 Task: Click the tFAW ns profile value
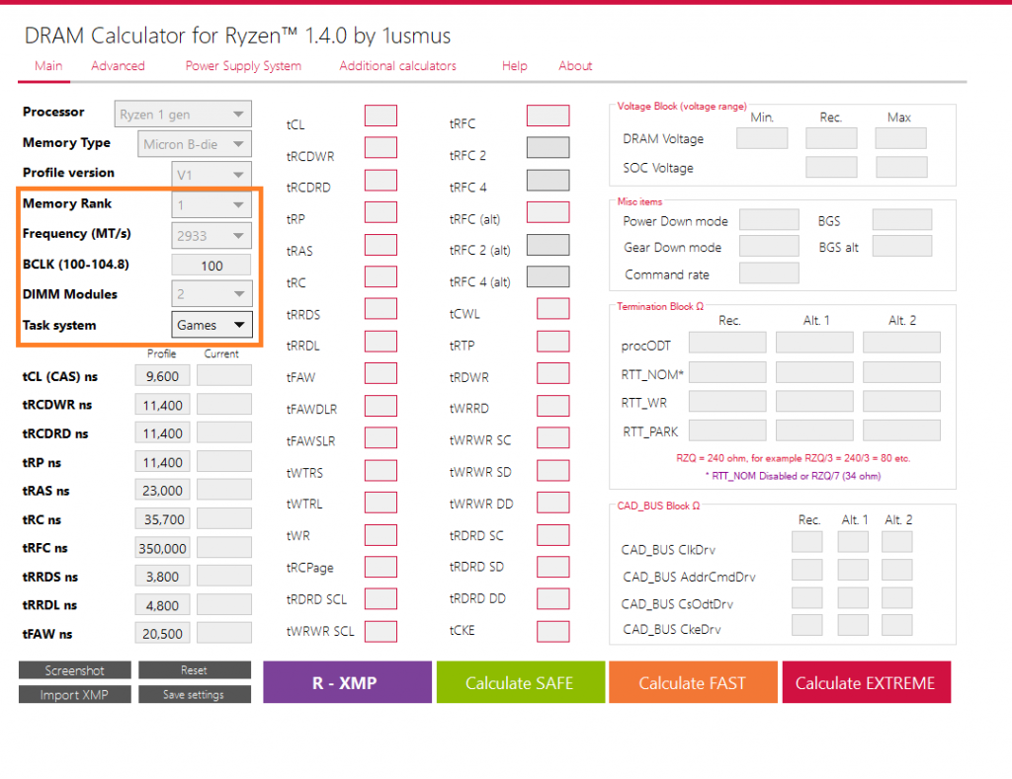163,634
